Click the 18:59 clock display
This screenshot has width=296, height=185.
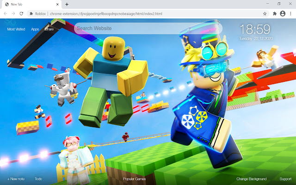[x=255, y=29]
